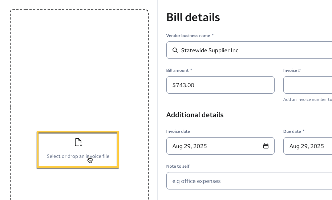
Task: Click the "Invoice #" field label
Action: 292,70
